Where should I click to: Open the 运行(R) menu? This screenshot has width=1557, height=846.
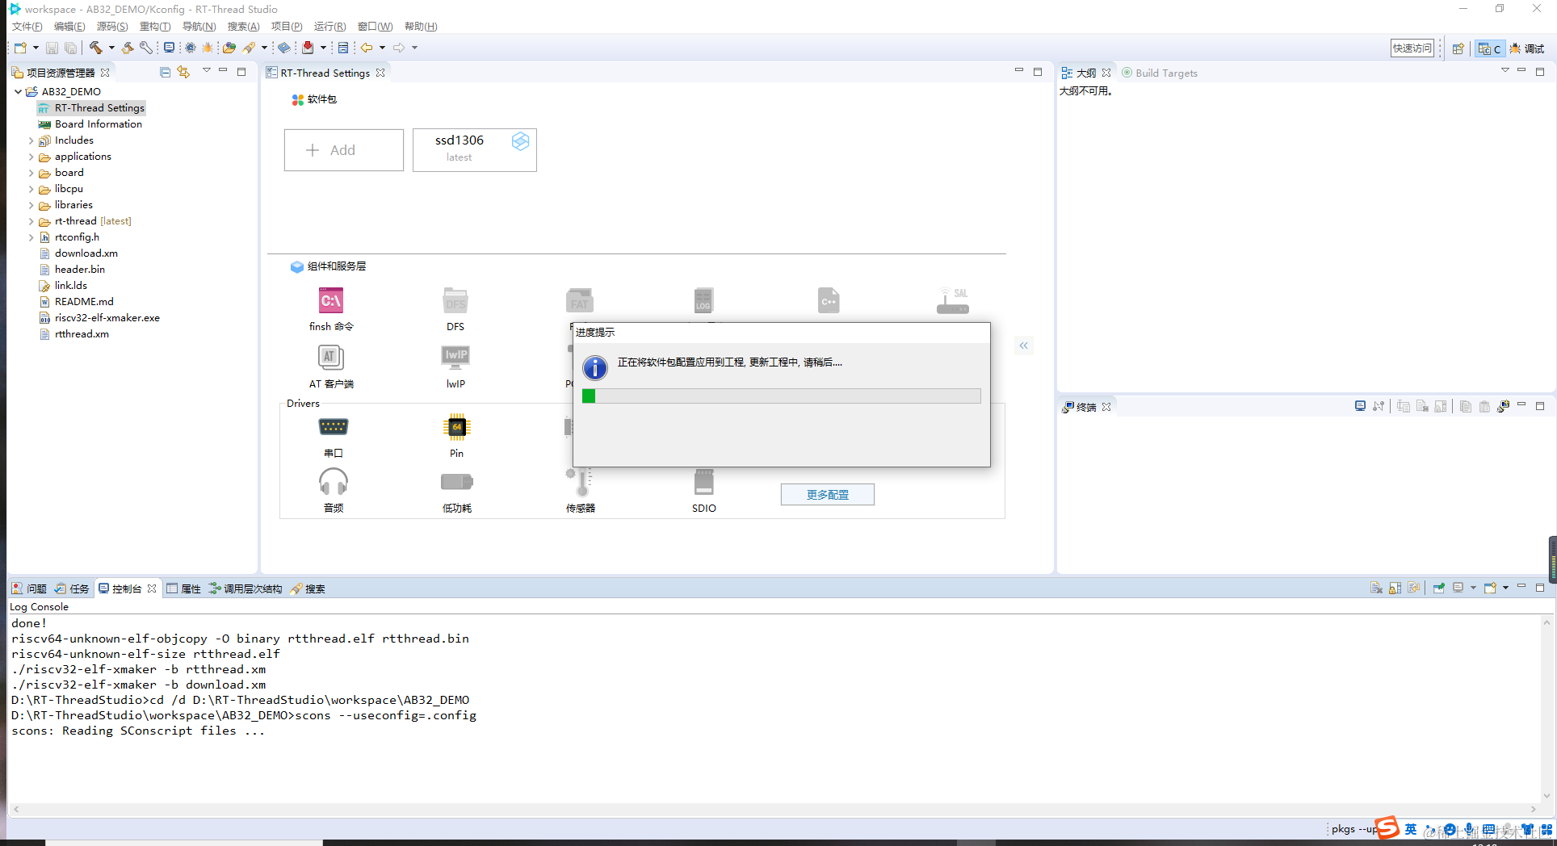pyautogui.click(x=329, y=27)
